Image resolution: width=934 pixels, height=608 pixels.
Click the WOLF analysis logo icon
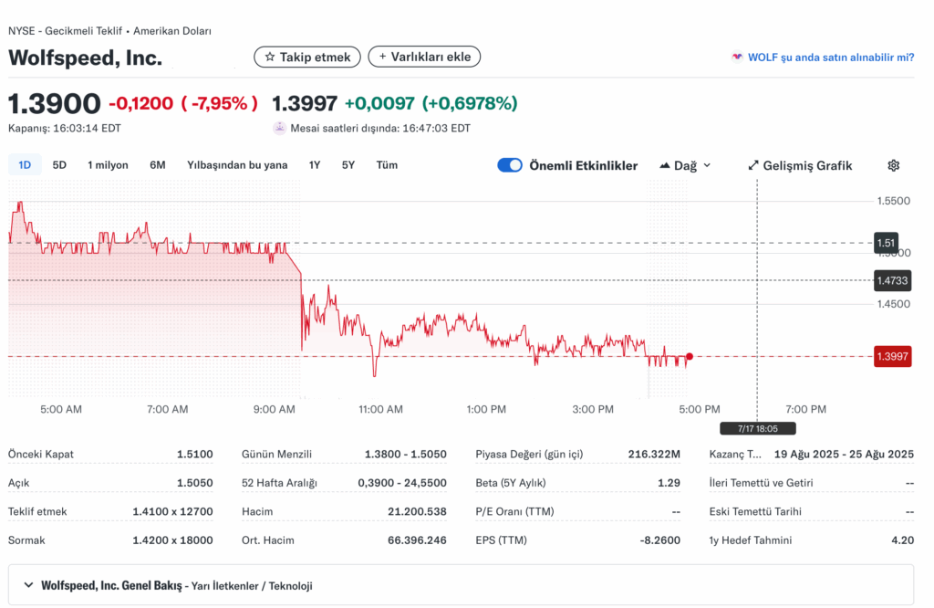tap(737, 58)
